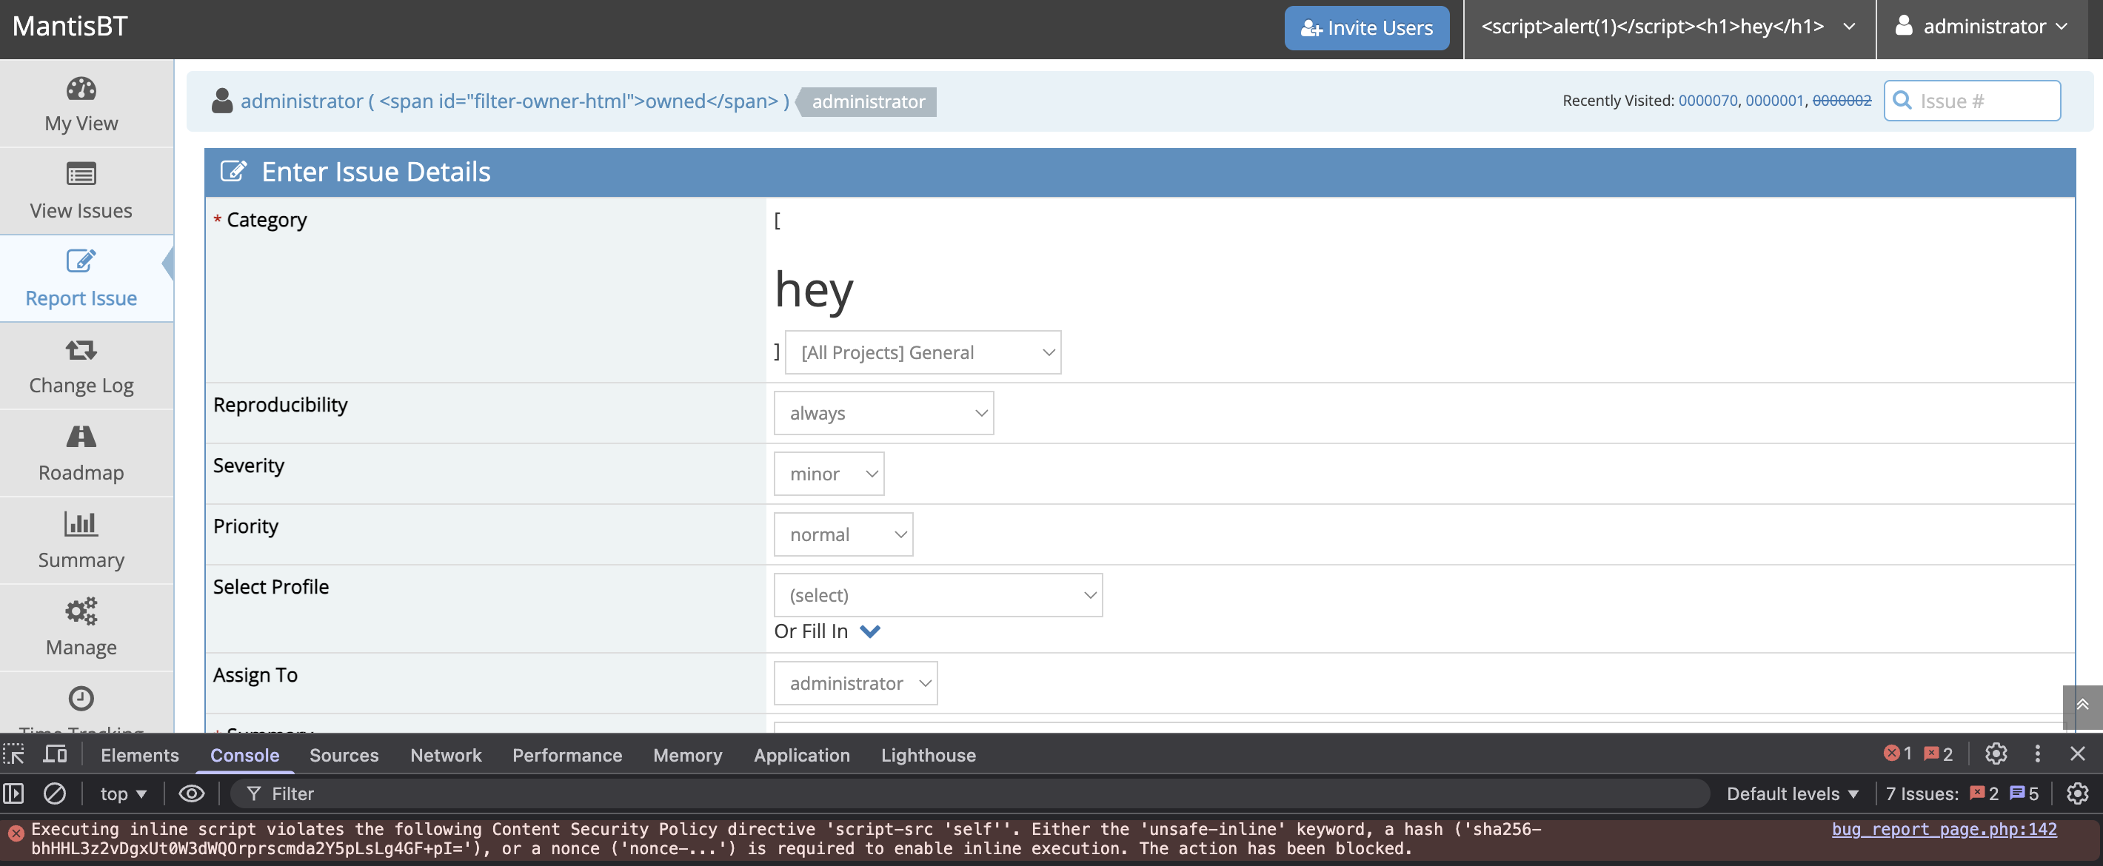
Task: Activate DevTools inspect element picker
Action: [14, 754]
